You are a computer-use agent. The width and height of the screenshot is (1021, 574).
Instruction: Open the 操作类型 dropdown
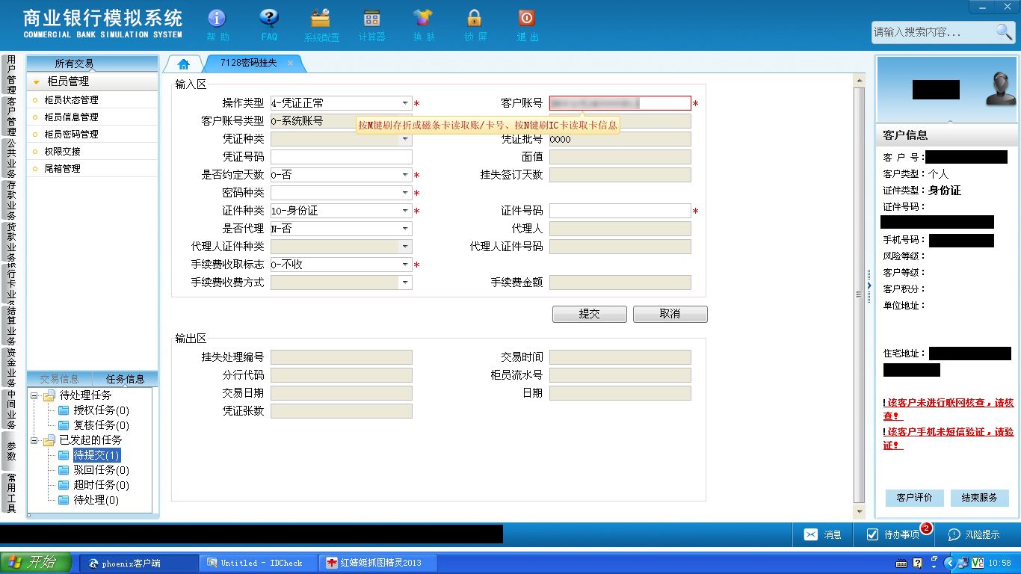point(405,103)
